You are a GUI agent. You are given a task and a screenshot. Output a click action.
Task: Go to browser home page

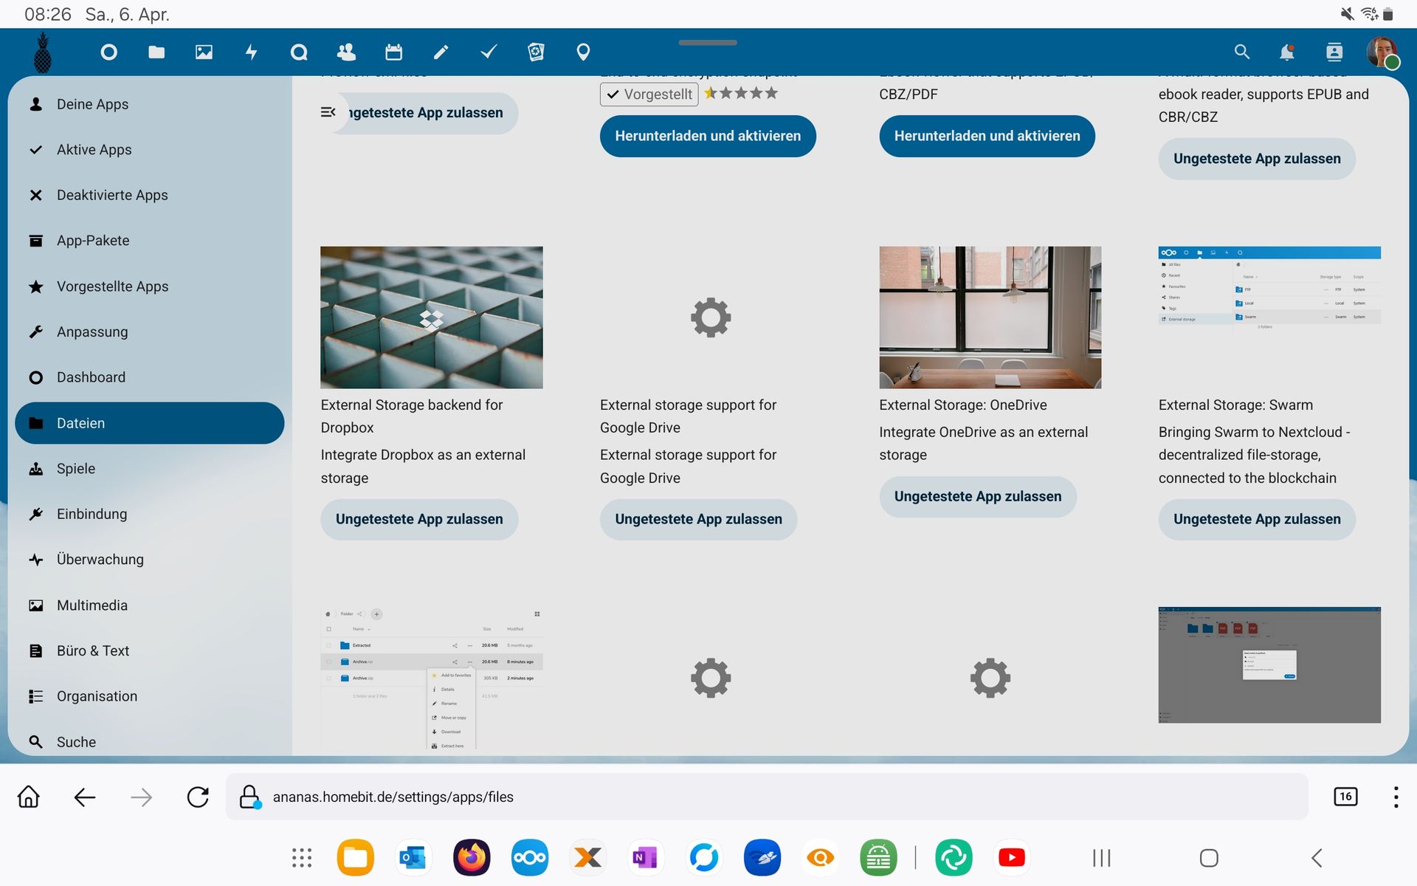coord(29,797)
